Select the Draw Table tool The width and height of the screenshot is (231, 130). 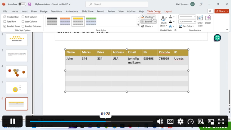[x=200, y=21]
